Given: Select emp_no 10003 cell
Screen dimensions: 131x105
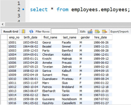Looking at the screenshot, I should pos(15,51).
